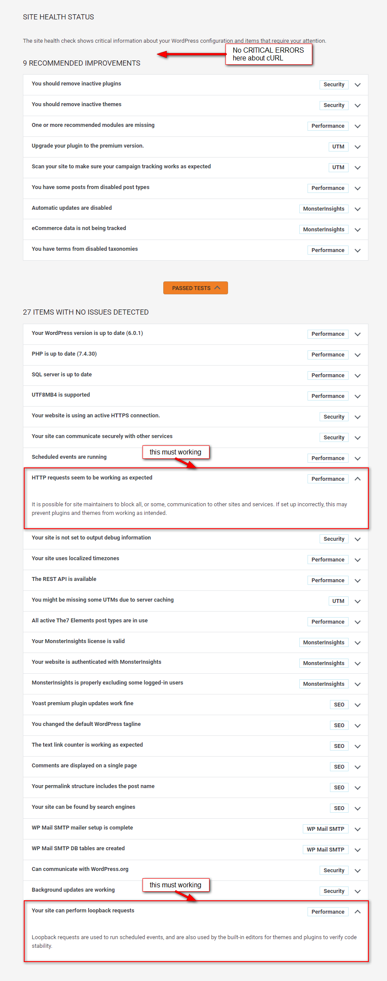Expand 'SQL server is up to date' chevron
387x981 pixels.
[x=358, y=376]
